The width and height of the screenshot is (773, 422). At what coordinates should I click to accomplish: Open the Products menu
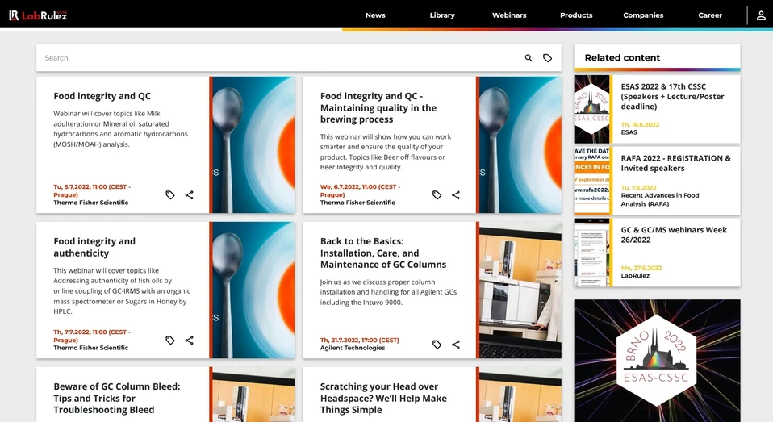coord(576,15)
